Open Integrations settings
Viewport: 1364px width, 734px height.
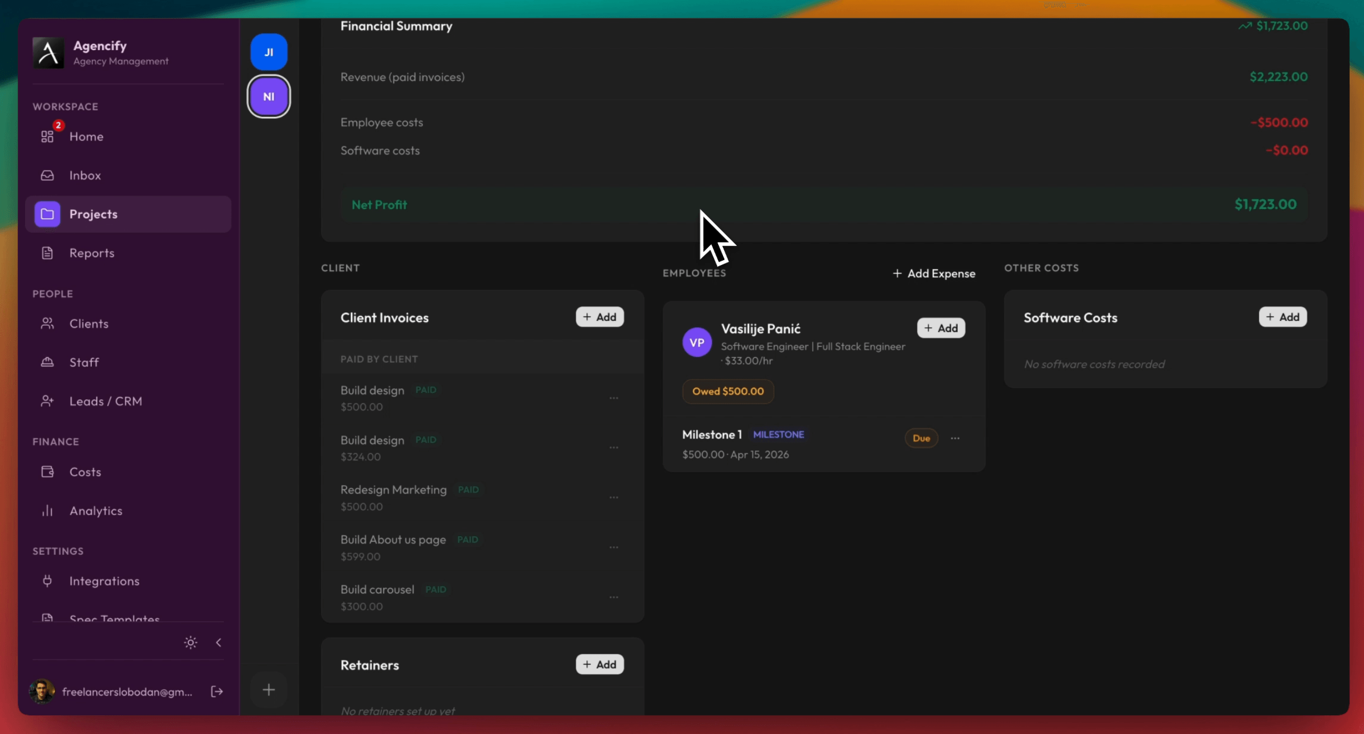coord(104,581)
